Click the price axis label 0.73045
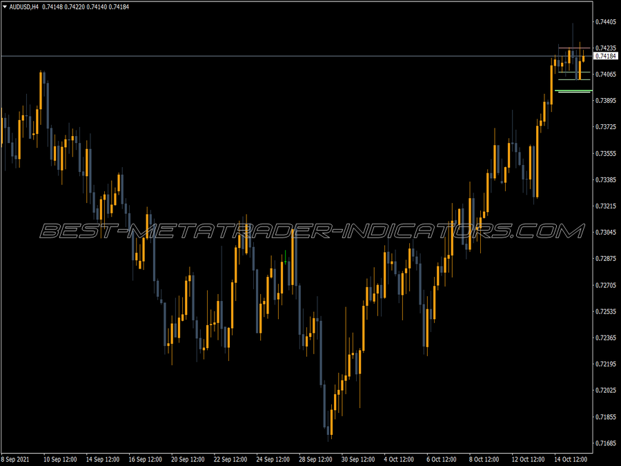621x466 pixels. 606,232
